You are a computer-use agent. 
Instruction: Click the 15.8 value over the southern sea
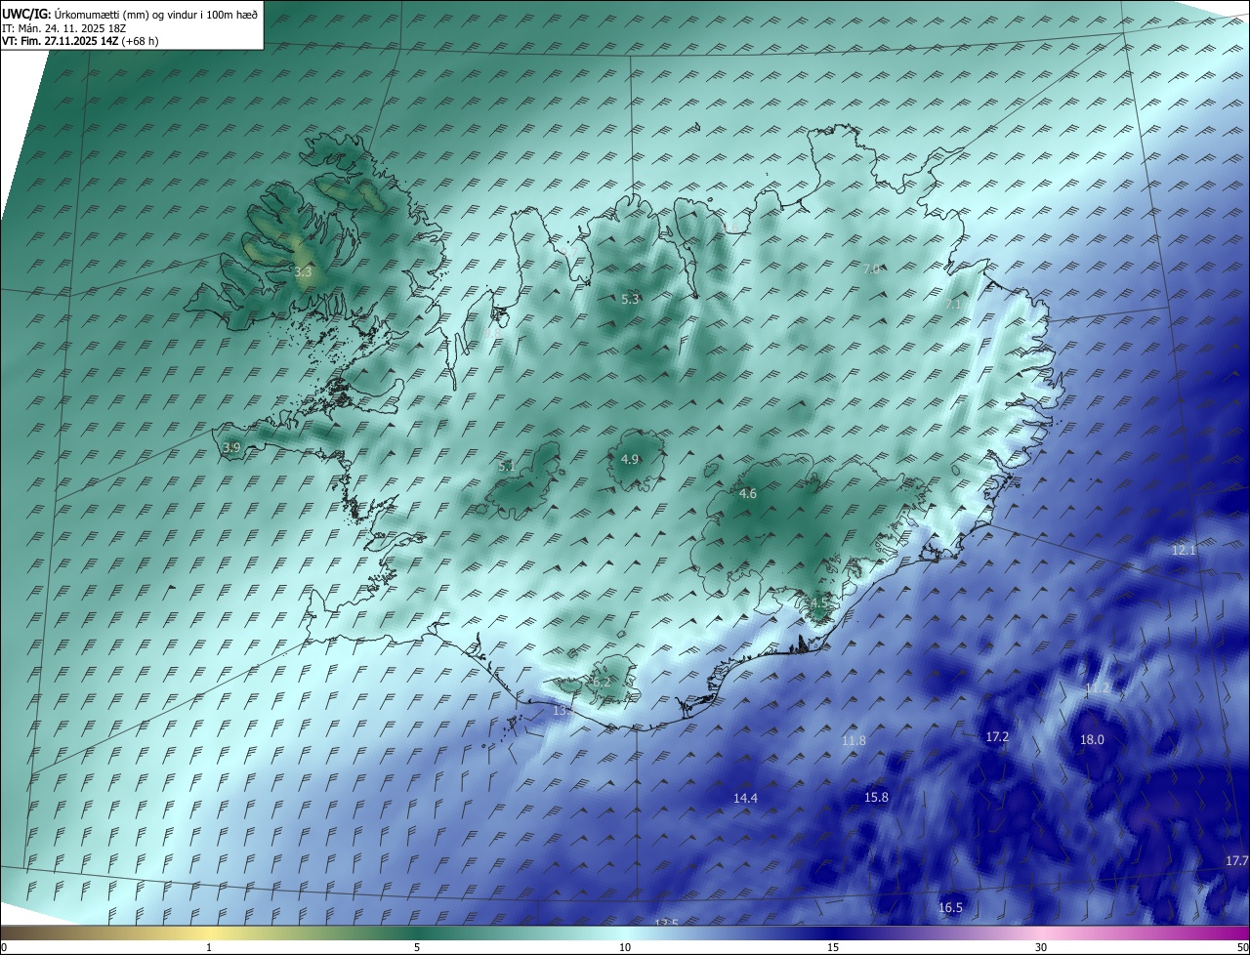tap(876, 798)
